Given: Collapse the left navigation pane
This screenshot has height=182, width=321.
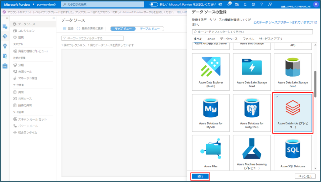Looking at the screenshot, I should point(53,18).
